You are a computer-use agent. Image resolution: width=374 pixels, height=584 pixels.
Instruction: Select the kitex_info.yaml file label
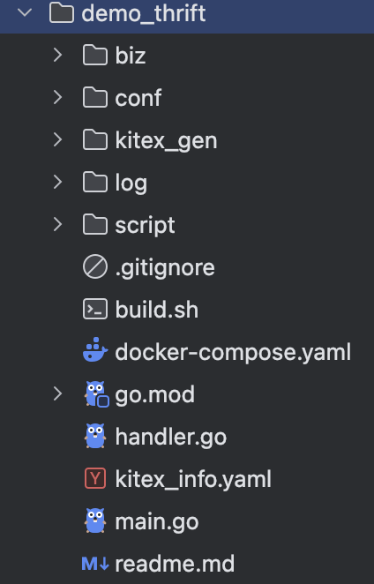[x=193, y=479]
